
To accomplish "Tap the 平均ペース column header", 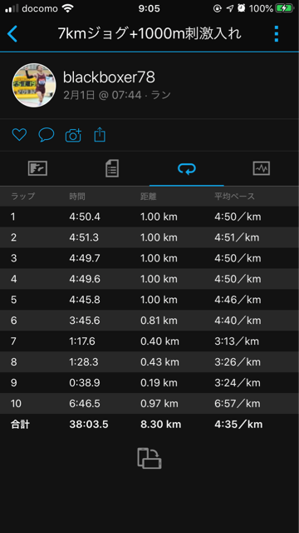I will point(234,197).
